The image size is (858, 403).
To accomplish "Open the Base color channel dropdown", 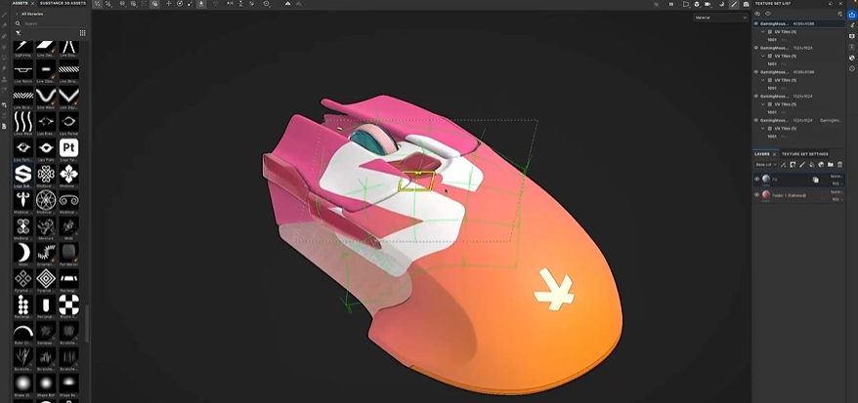I will (766, 165).
